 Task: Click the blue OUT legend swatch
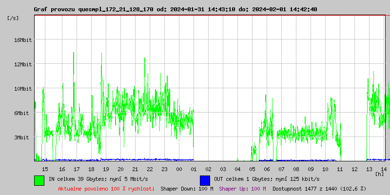coord(205,180)
